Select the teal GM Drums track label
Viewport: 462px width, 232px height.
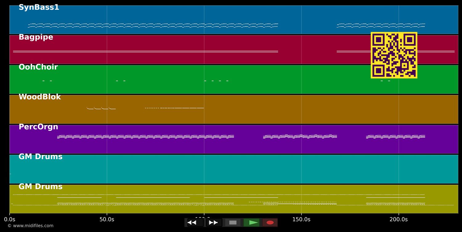click(x=40, y=157)
